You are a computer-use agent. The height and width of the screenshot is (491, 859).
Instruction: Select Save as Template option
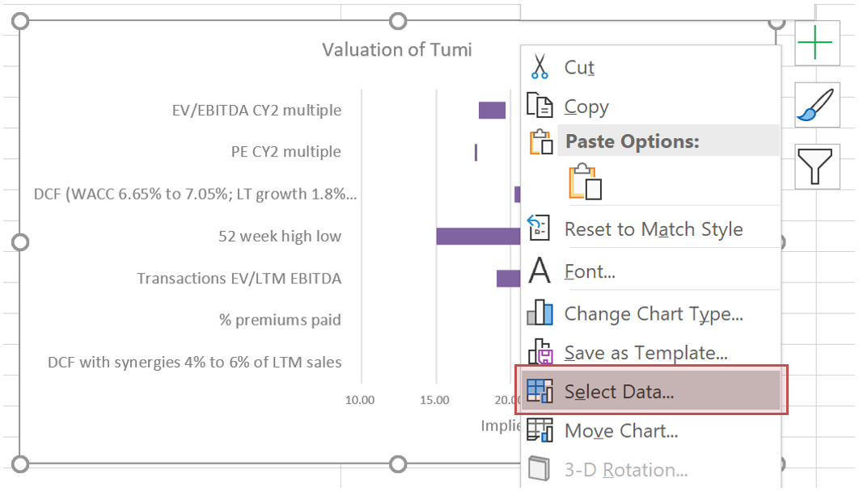[x=645, y=353]
